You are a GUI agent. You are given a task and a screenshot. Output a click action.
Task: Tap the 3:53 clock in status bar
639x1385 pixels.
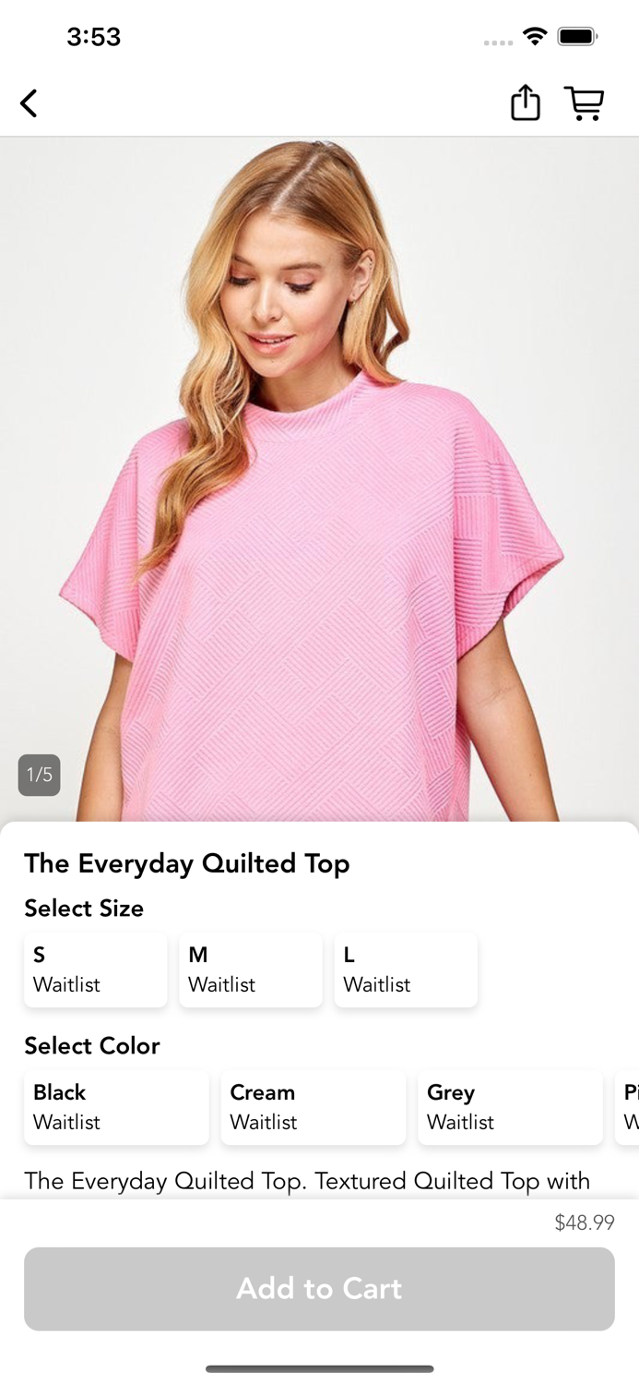pos(94,37)
